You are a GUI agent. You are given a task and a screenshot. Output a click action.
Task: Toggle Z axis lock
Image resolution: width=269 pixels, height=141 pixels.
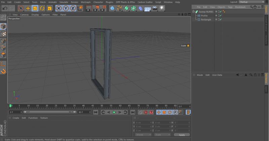point(73,8)
